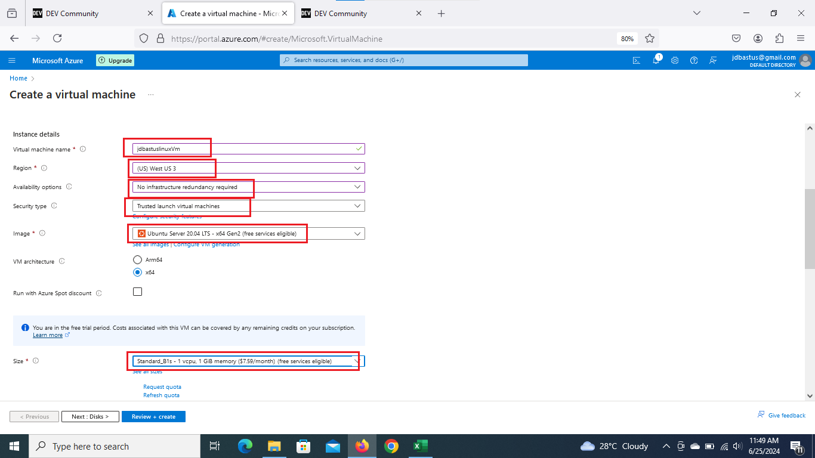Click the page vertical scrollbar thumb
The width and height of the screenshot is (815, 458).
(810, 229)
